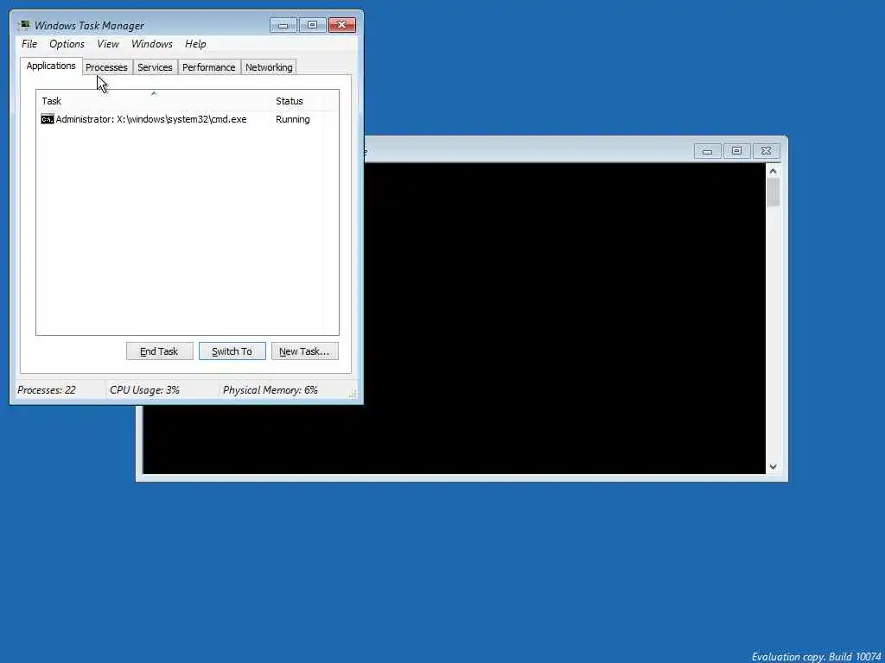Click the cmd.exe icon in the task list
The image size is (885, 663).
click(x=48, y=119)
